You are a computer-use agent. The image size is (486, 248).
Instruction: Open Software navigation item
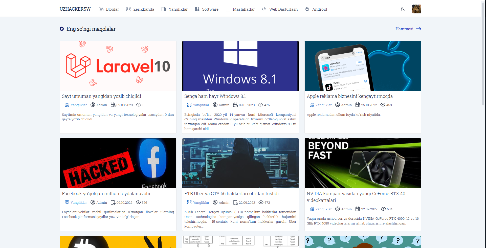(207, 9)
